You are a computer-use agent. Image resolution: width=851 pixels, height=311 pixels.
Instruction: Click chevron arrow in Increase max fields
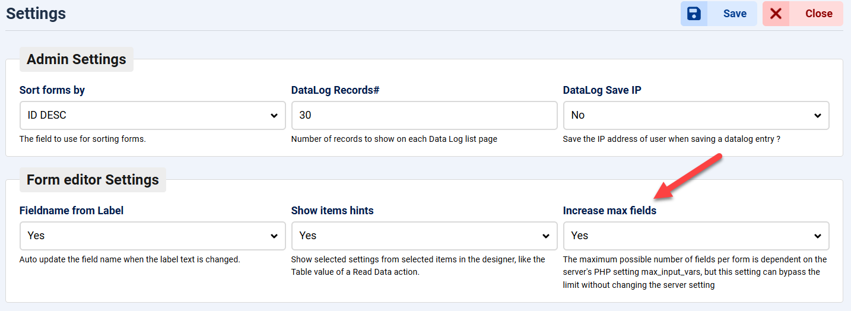[x=818, y=236]
